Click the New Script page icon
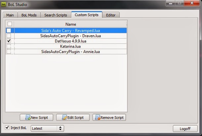 coord(28,117)
